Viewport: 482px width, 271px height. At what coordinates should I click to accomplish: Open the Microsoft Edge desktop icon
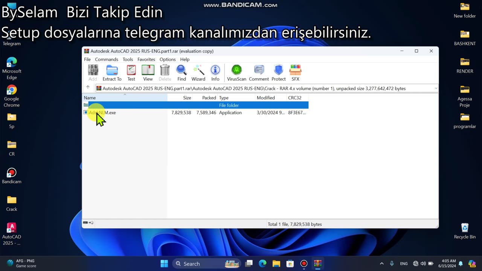click(12, 68)
